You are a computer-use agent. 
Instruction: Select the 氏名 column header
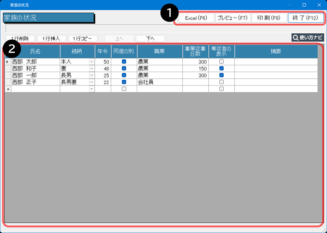[35, 52]
